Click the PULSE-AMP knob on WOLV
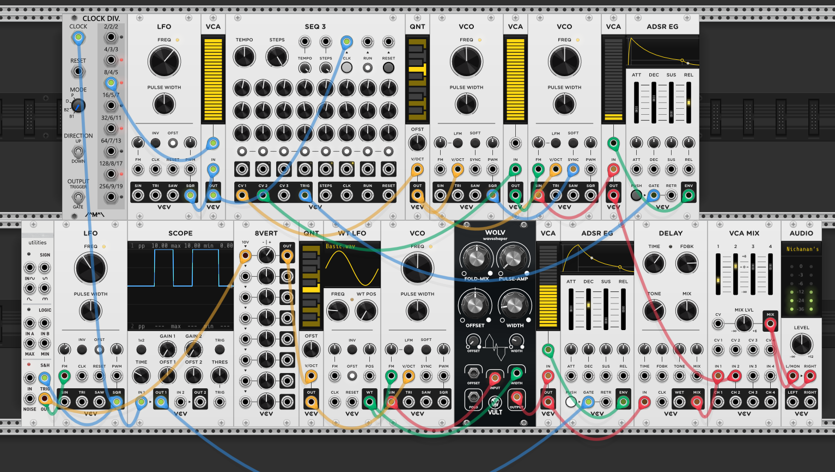Viewport: 835px width, 472px height. coord(513,258)
